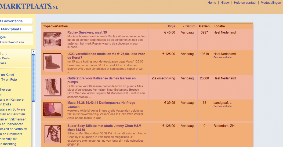Click view count 19319
This screenshot has width=283, height=147.
point(204,54)
